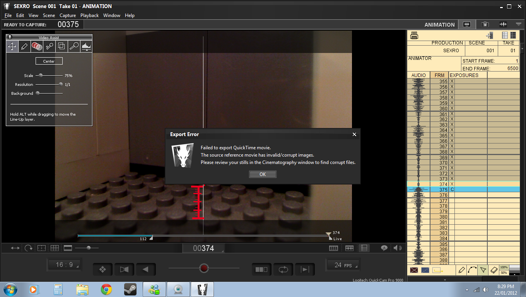Screen dimensions: 526x297
Task: Open the 00374 frame counter dropdown
Action: (x=204, y=248)
